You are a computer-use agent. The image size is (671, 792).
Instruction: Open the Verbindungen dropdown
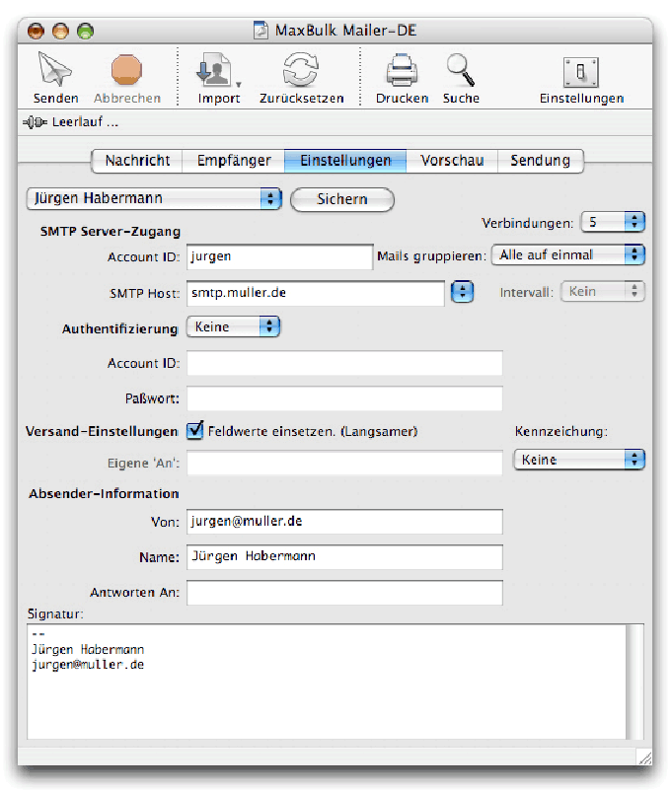[x=613, y=222]
